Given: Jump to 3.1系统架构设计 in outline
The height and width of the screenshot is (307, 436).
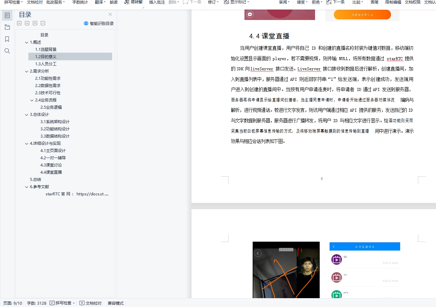Looking at the screenshot, I should pos(55,122).
